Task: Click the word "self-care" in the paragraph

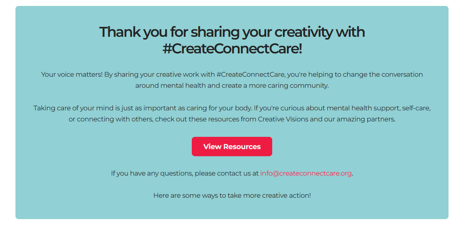Action: 416,108
